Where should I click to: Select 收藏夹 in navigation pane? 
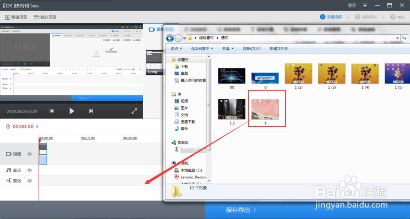[x=180, y=59]
